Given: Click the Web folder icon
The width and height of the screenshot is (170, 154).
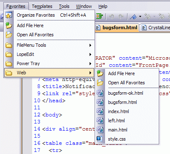Looking at the screenshot, I should pyautogui.click(x=9, y=73).
